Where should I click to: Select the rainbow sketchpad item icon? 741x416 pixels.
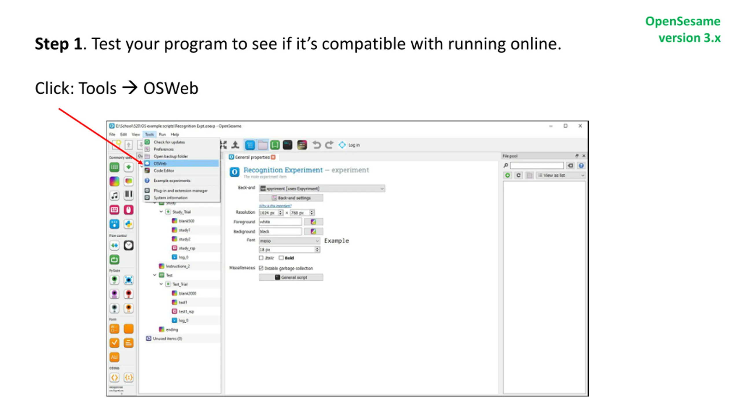(114, 181)
